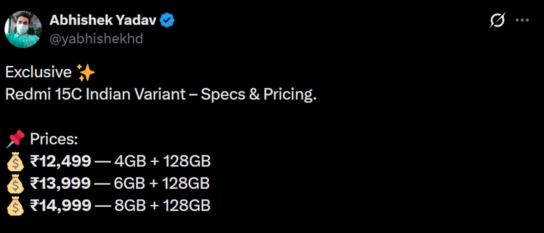544x233 pixels.
Task: Open the @yabhishekhd handle link
Action: point(96,38)
